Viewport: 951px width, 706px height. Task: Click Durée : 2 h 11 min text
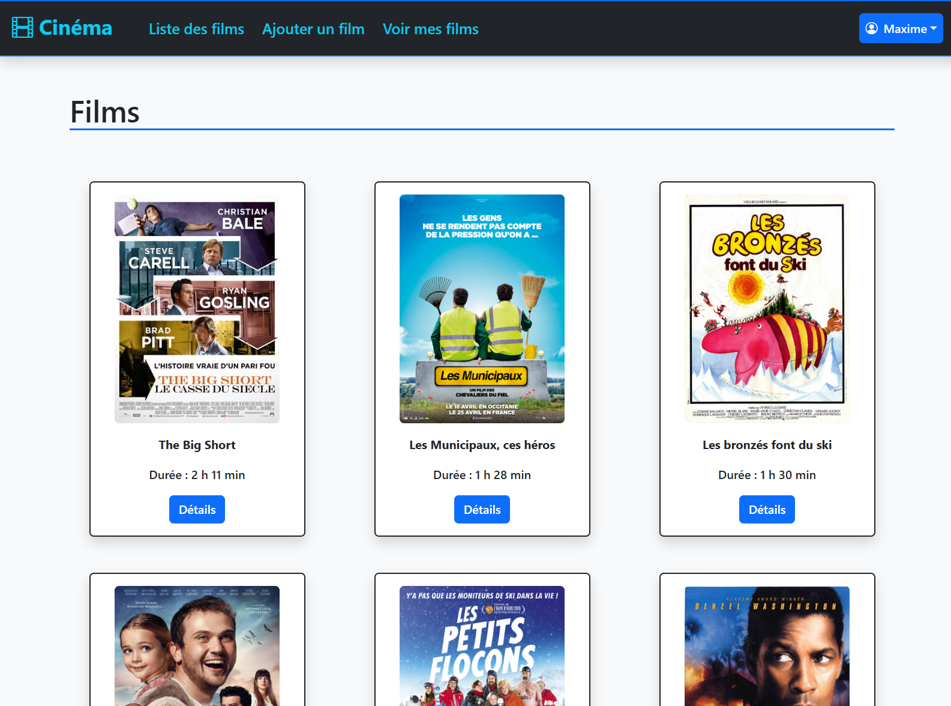(197, 475)
